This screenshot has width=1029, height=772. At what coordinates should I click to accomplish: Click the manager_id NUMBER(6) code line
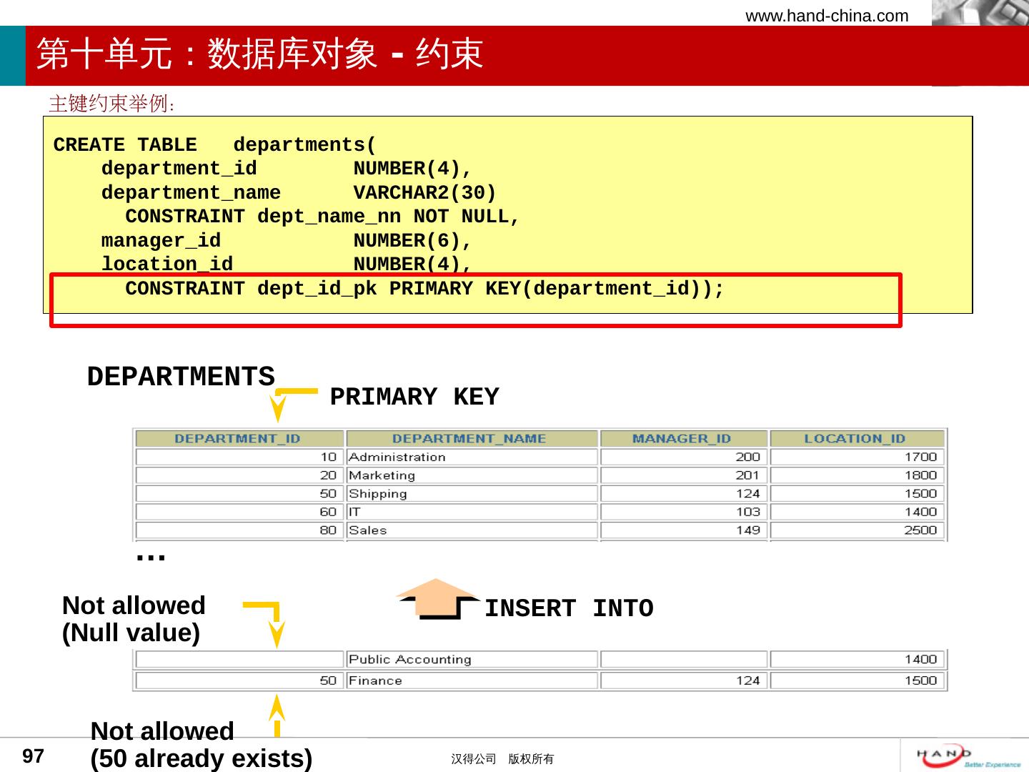[287, 241]
